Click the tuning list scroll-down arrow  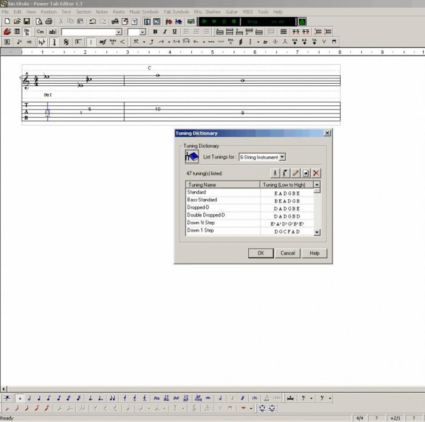coord(317,232)
